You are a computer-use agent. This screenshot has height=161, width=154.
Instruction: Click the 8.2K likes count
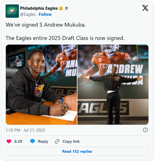pos(18,141)
